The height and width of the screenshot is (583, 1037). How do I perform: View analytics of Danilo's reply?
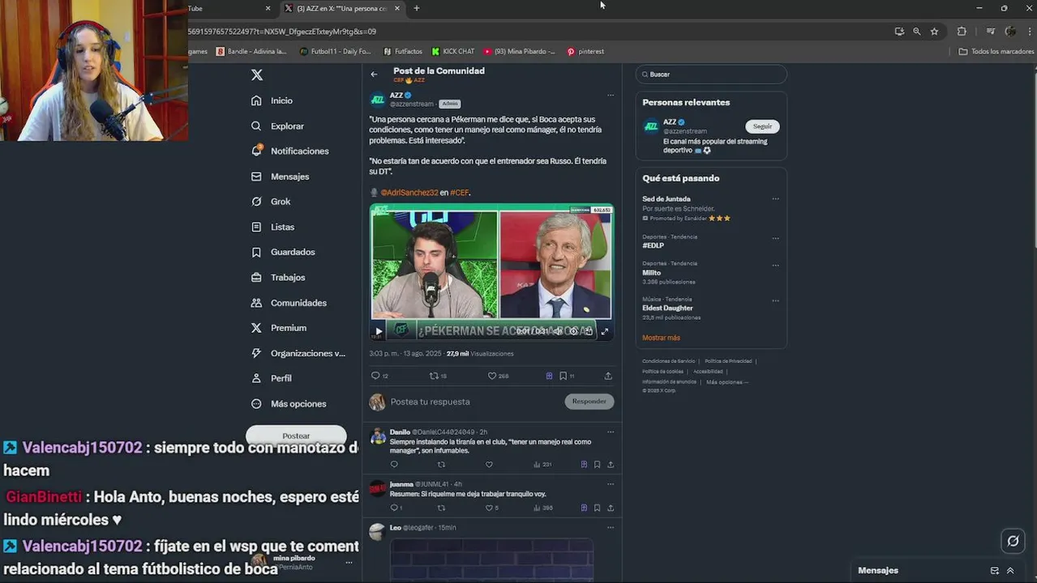click(x=542, y=465)
